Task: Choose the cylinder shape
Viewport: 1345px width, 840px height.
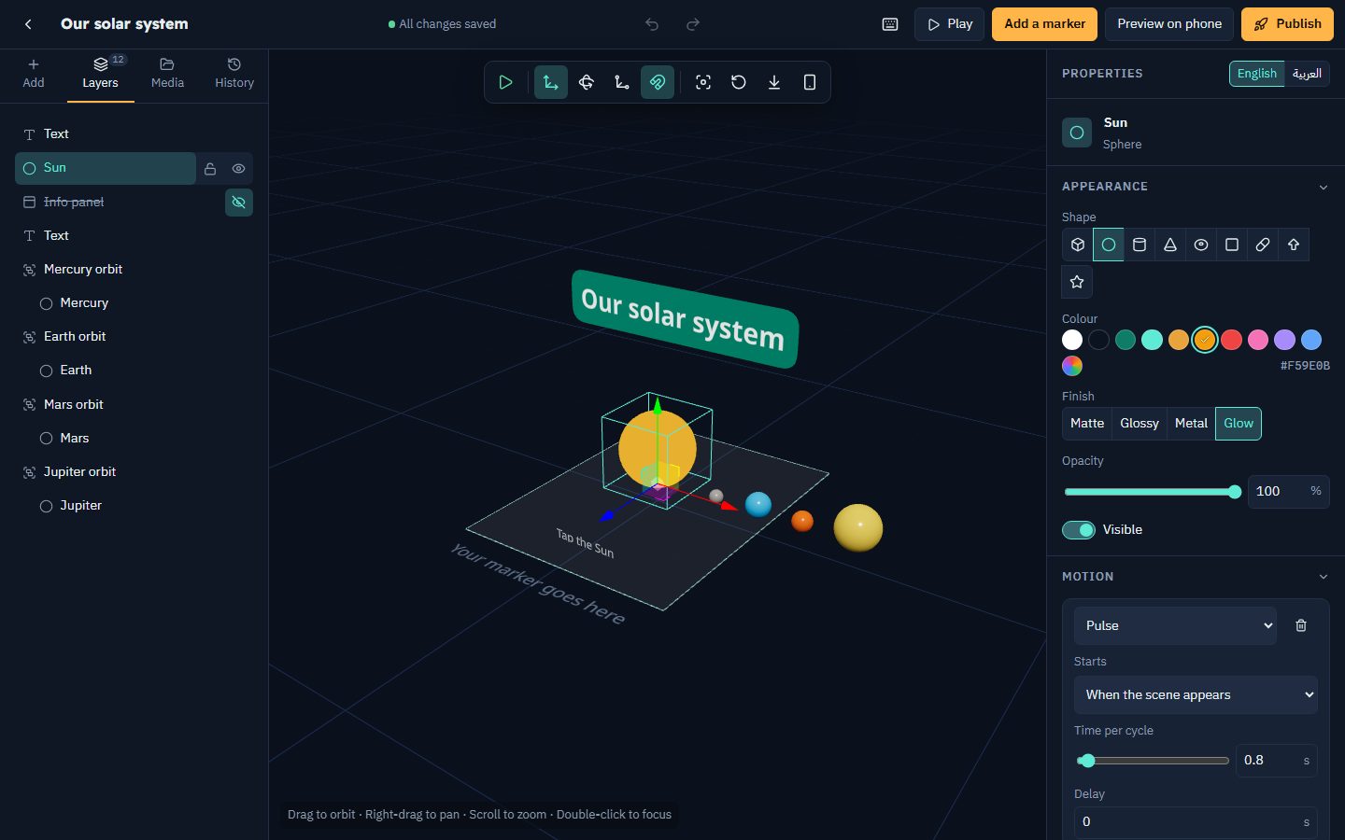Action: 1140,245
